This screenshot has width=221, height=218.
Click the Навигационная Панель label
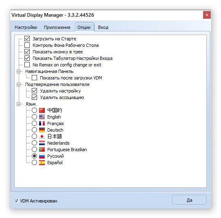[49, 71]
